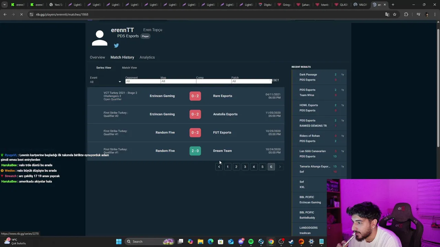Open Microsoft Edge from the taskbar
The height and width of the screenshot is (247, 440).
click(x=211, y=242)
